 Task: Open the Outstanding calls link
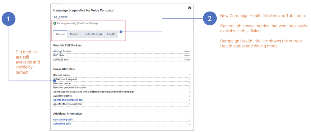pyautogui.click(x=63, y=120)
